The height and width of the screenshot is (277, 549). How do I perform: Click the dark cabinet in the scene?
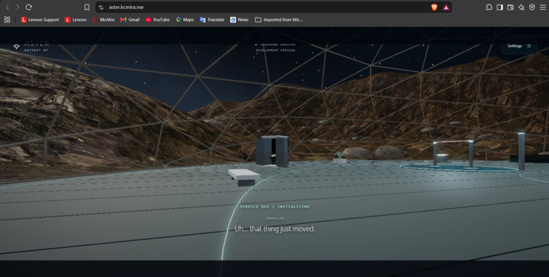click(x=272, y=150)
